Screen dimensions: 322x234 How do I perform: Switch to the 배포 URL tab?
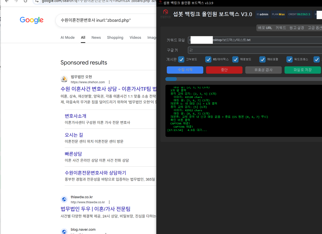click(265, 28)
